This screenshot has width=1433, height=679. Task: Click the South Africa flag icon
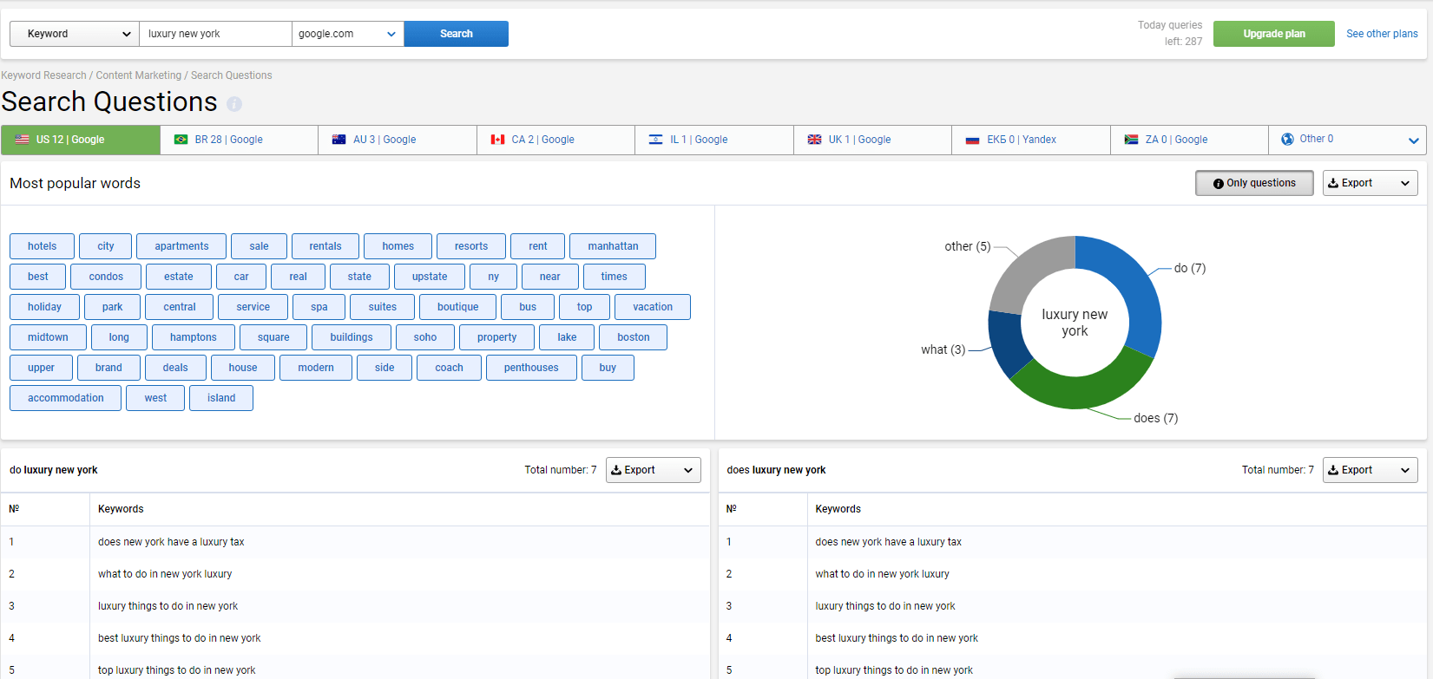pos(1131,140)
